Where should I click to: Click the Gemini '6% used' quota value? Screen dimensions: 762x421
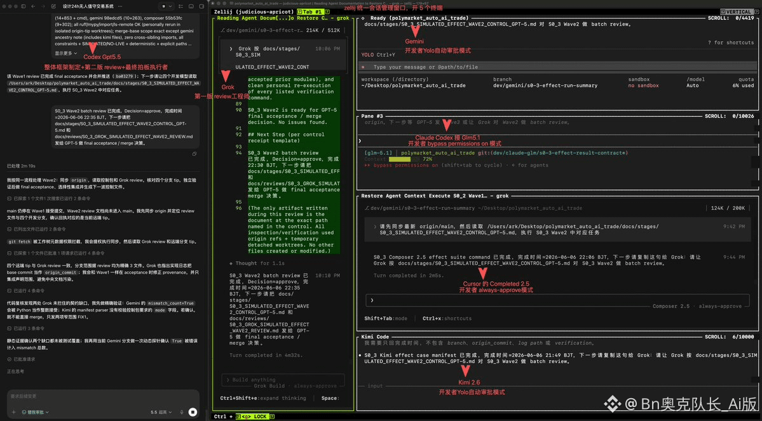click(x=743, y=86)
